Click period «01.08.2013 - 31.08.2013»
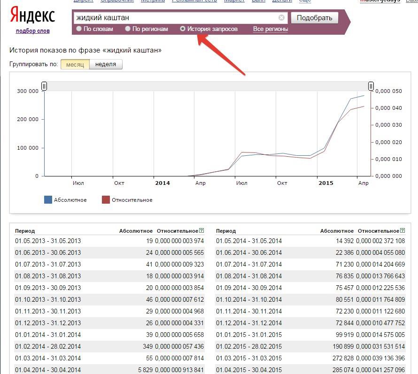 (48, 276)
